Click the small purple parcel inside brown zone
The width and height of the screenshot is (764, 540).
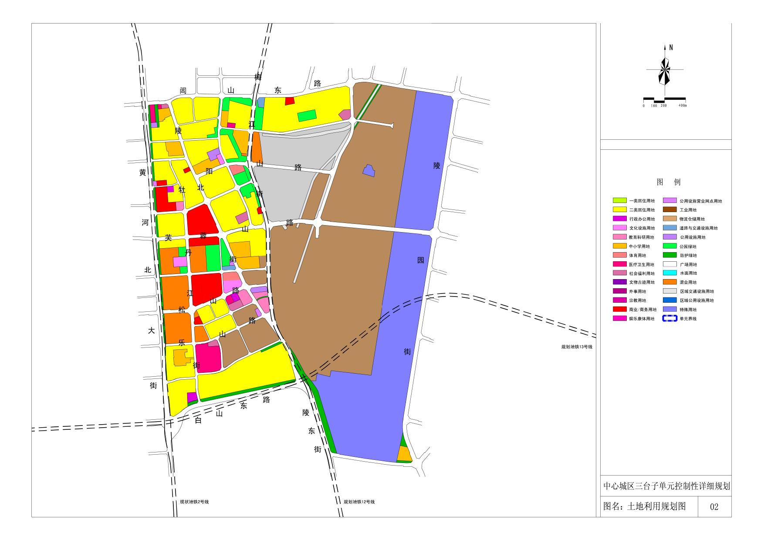[369, 171]
